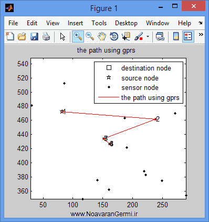
Task: Click legend text 'the path using gprs'
Action: (x=150, y=98)
